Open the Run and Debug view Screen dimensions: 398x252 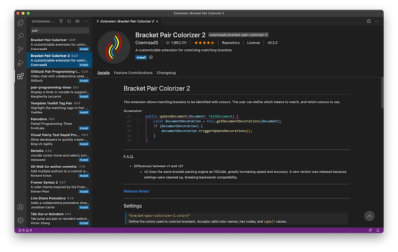(21, 62)
